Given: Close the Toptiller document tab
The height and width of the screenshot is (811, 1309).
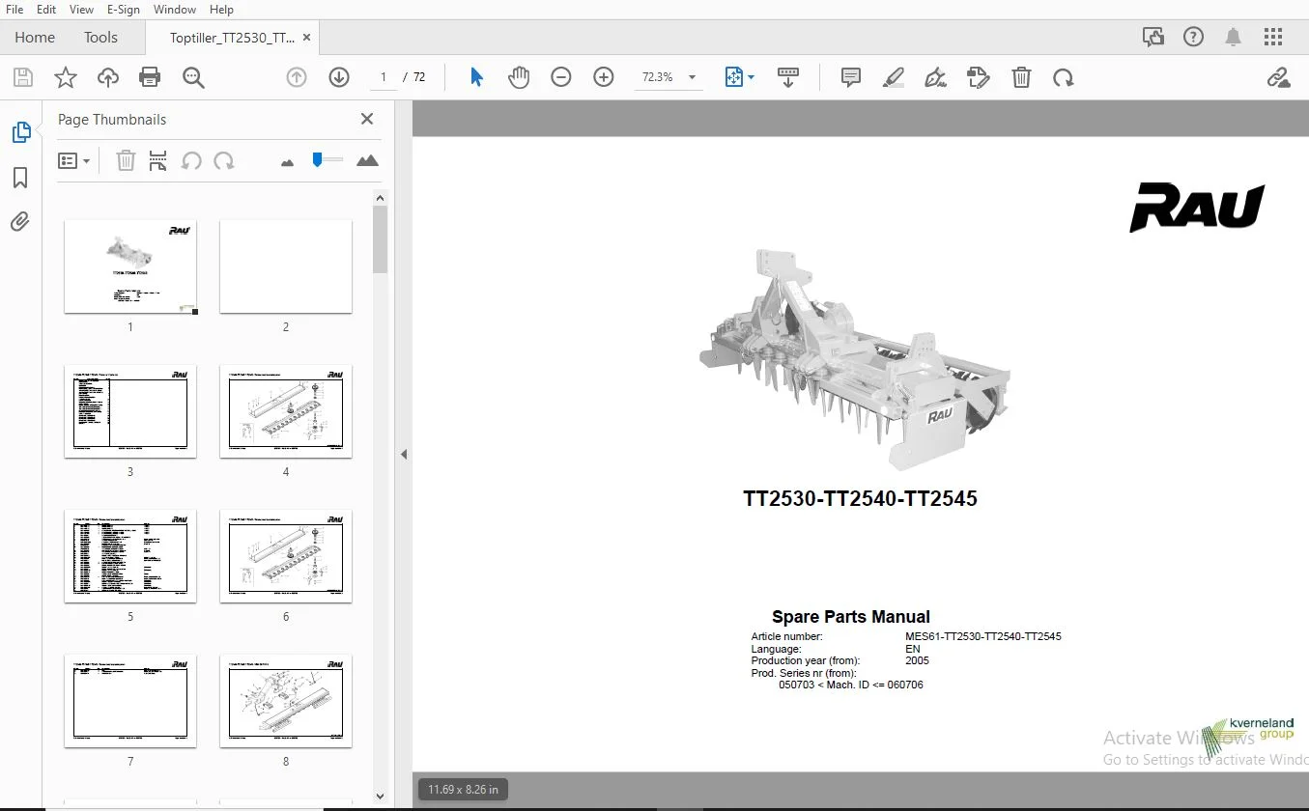Looking at the screenshot, I should pos(307,38).
